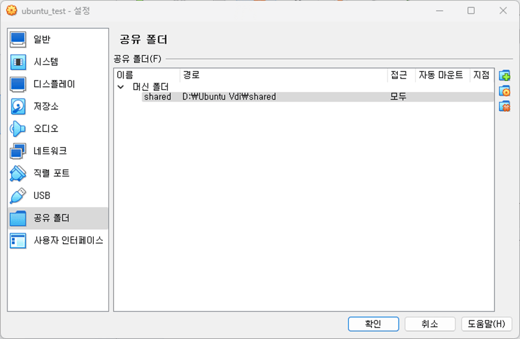Open the 오디오 (Audio) speaker icon

coord(18,129)
